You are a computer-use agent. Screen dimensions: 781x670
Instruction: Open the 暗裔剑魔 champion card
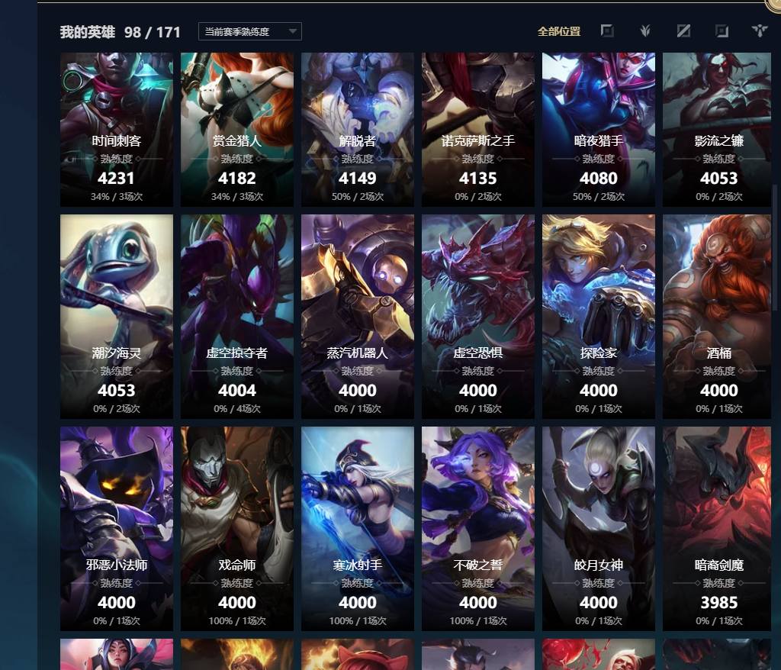[x=717, y=528]
